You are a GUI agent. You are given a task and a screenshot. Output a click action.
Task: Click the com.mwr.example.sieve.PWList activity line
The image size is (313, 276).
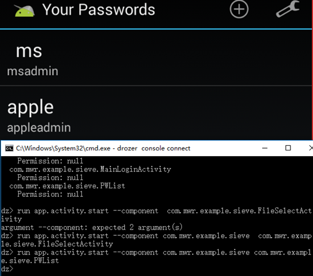pos(67,186)
